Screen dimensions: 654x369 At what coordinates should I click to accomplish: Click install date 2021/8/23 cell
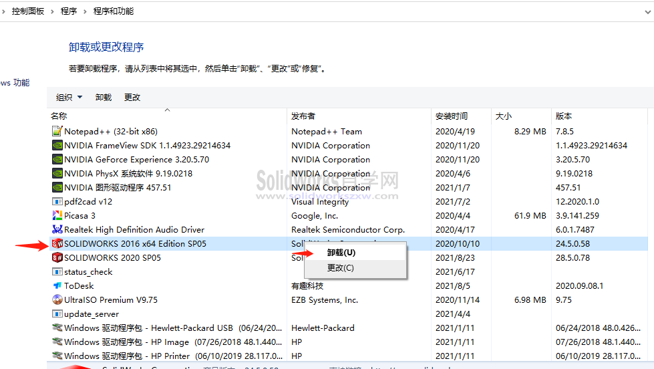[x=455, y=258]
